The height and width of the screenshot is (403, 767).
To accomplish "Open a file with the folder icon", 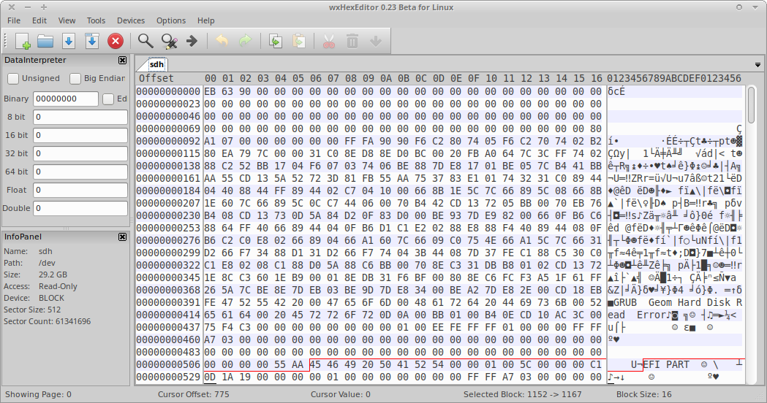I will point(45,42).
